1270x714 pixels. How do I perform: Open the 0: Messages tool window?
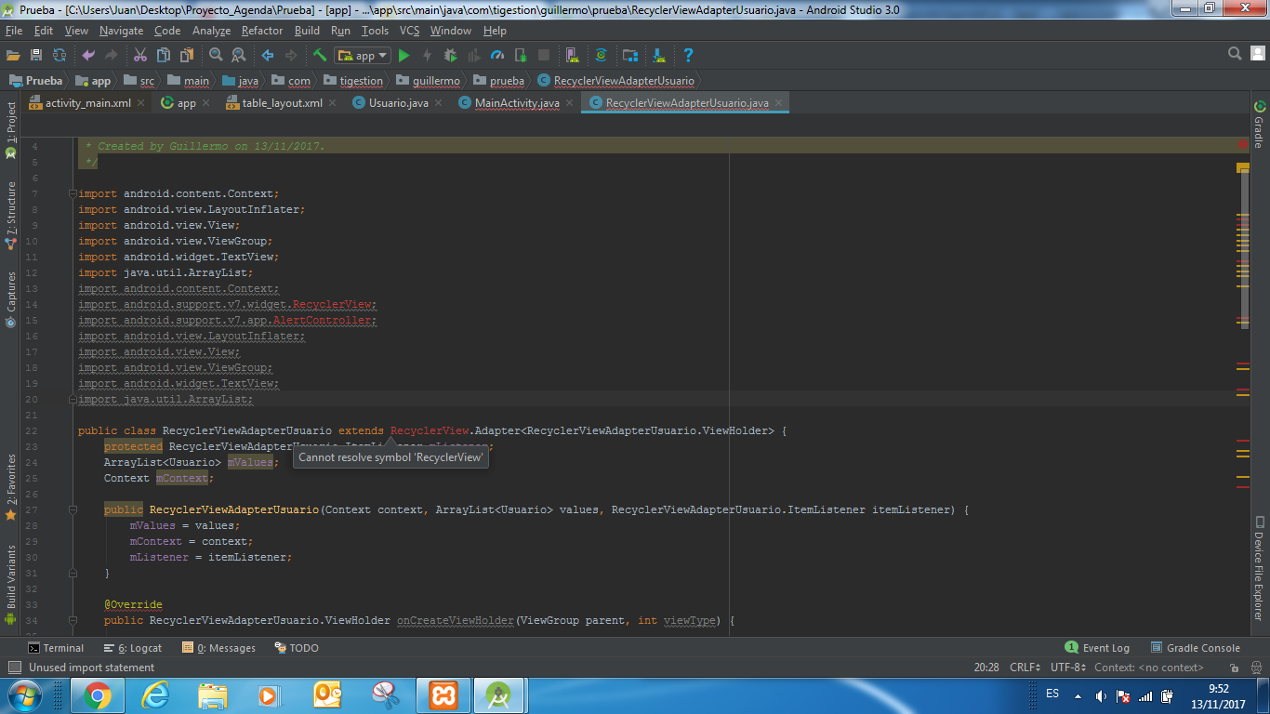tap(219, 648)
